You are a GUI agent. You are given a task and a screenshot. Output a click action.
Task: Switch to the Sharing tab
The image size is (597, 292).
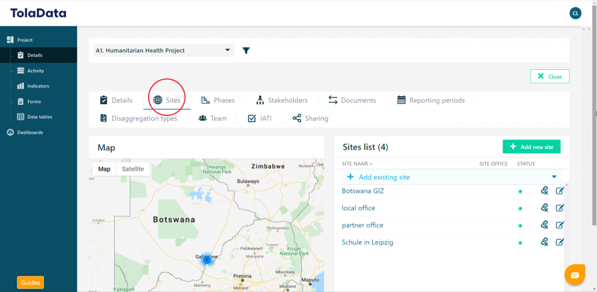310,118
